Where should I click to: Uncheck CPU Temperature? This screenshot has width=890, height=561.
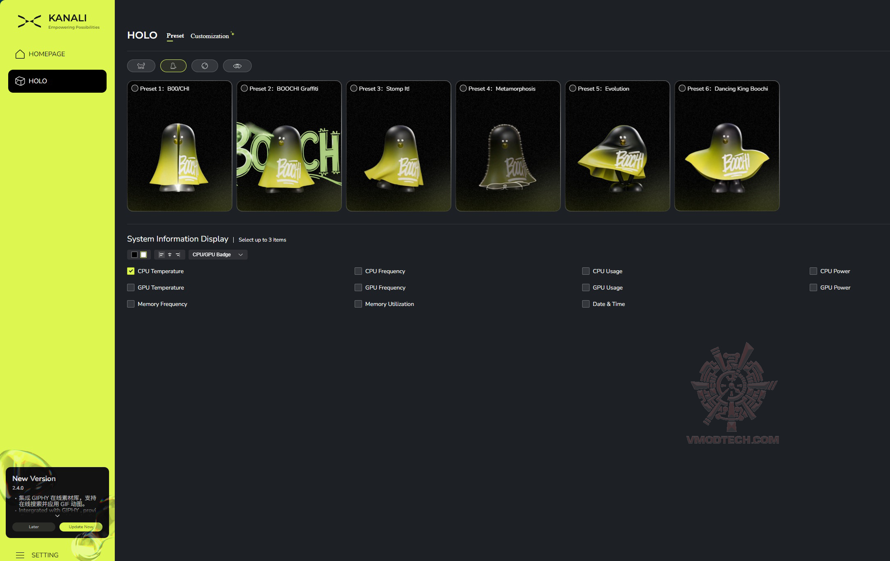click(x=131, y=271)
